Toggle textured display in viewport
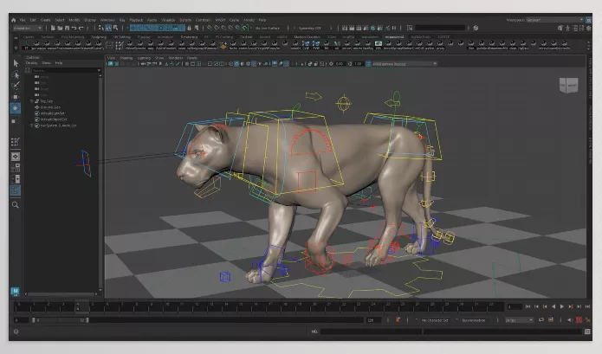Image resolution: width=602 pixels, height=354 pixels. 254,64
